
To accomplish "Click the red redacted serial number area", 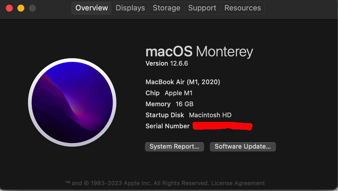I will (222, 126).
